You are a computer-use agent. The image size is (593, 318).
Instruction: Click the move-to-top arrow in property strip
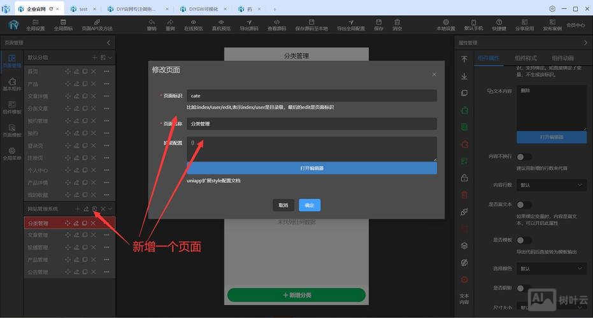click(x=464, y=59)
